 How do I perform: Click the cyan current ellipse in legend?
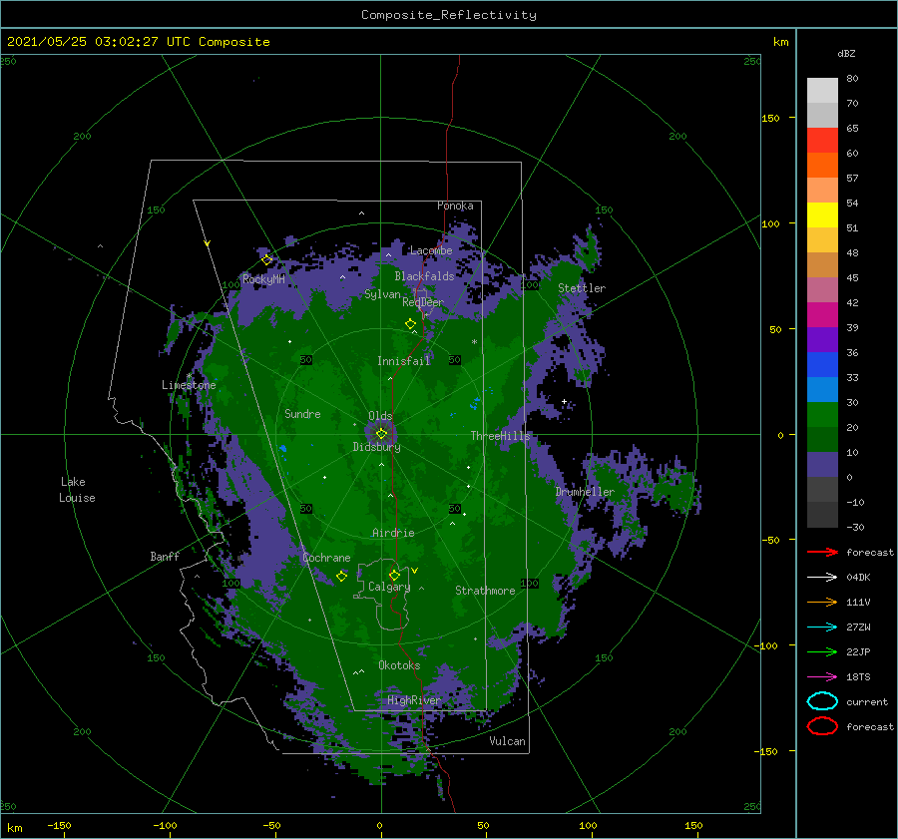[822, 701]
